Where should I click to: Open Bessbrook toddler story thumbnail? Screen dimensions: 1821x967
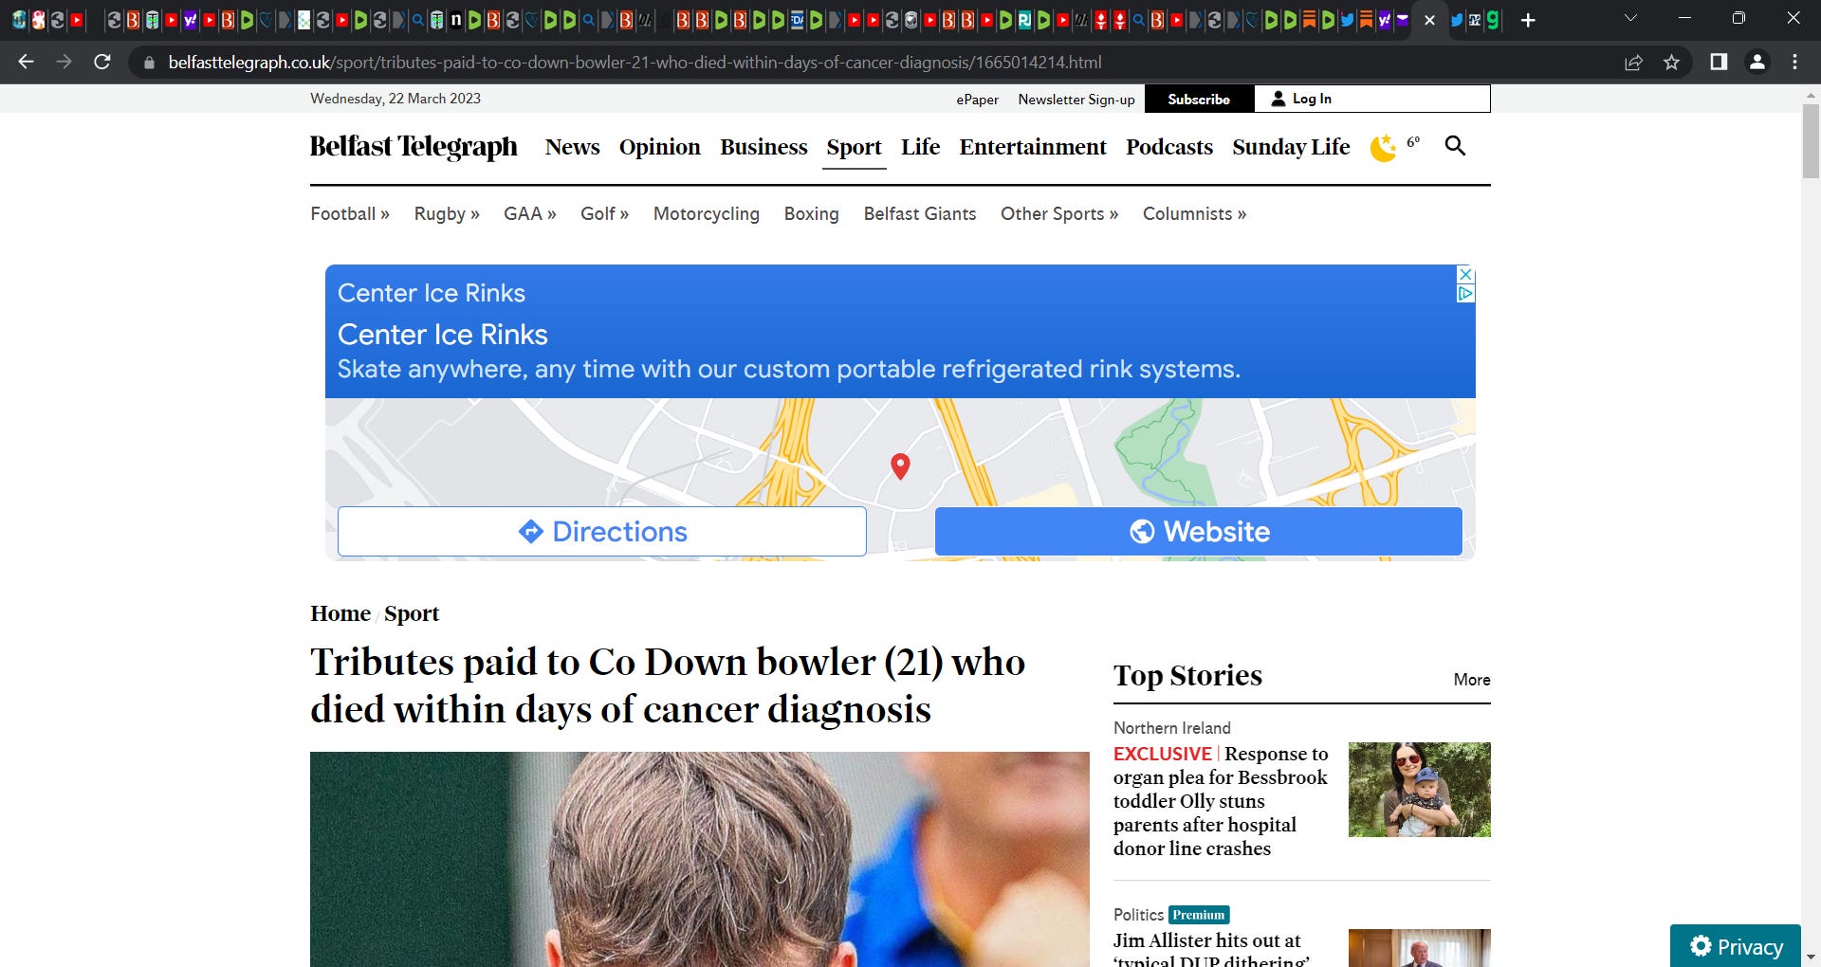pos(1419,790)
